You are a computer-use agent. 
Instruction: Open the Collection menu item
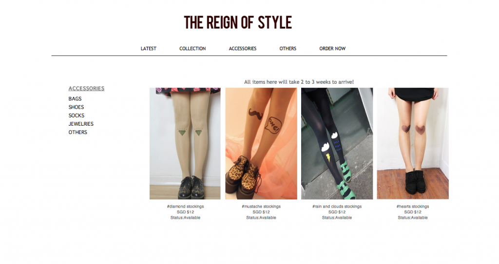192,49
